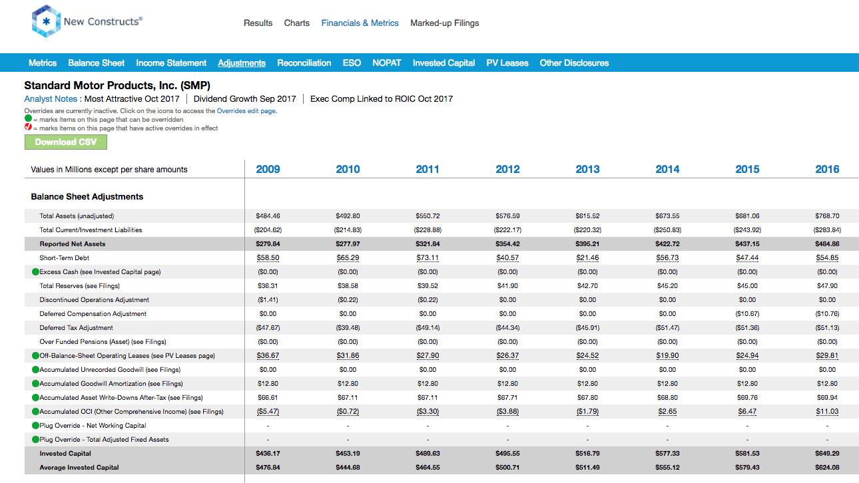859x483 pixels.
Task: Open override icon for Accumulated OCI row
Action: pos(35,411)
